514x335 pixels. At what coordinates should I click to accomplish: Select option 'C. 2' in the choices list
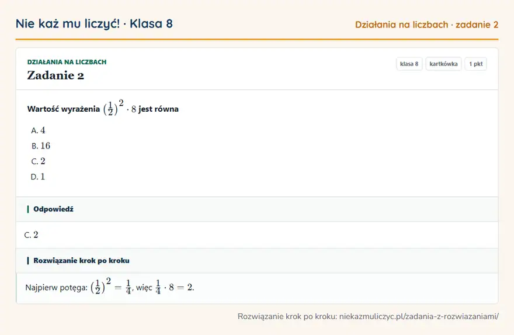pyautogui.click(x=38, y=161)
